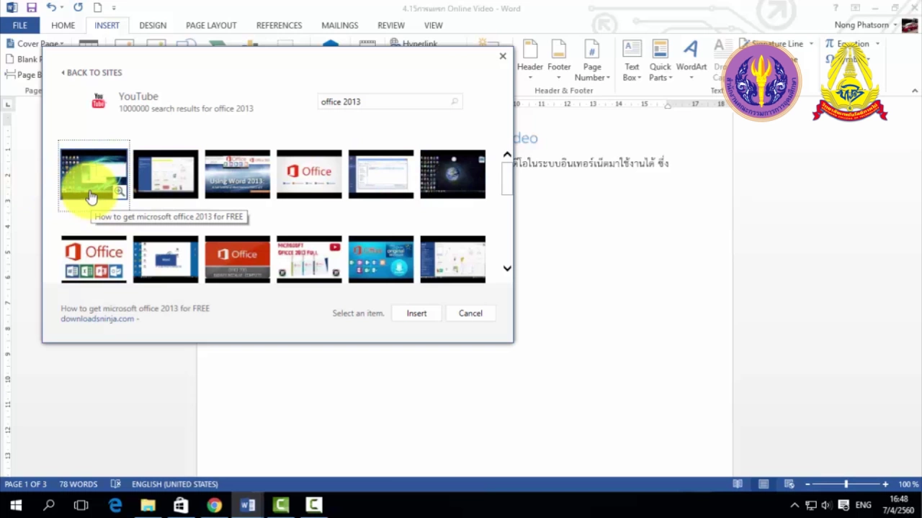Switch to Read Mode view icon
The height and width of the screenshot is (518, 922).
(x=738, y=484)
